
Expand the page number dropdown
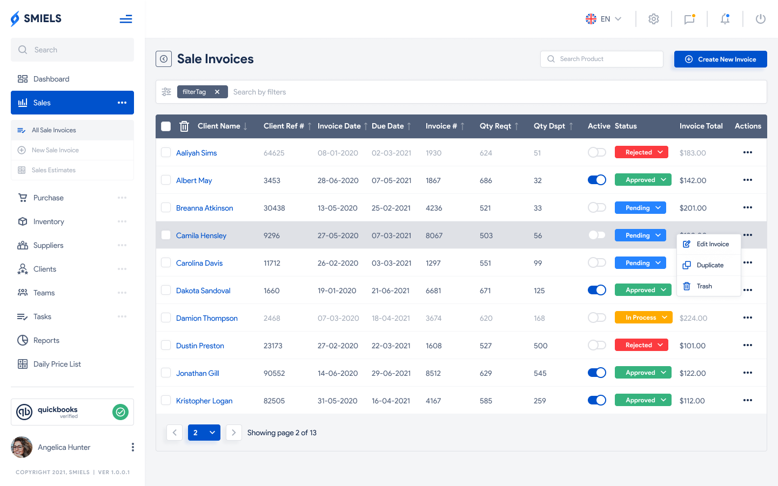[x=212, y=433]
